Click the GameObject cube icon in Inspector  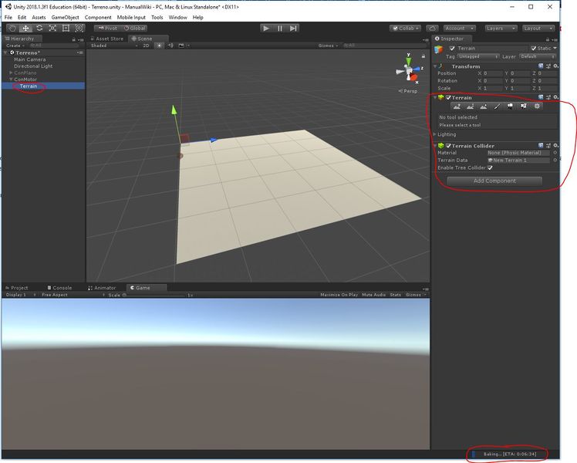[438, 49]
